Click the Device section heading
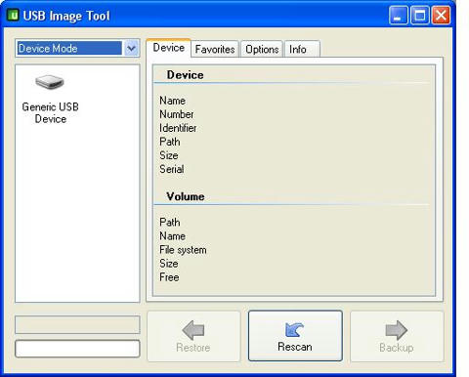Screen dimensions: 469x377 click(185, 75)
